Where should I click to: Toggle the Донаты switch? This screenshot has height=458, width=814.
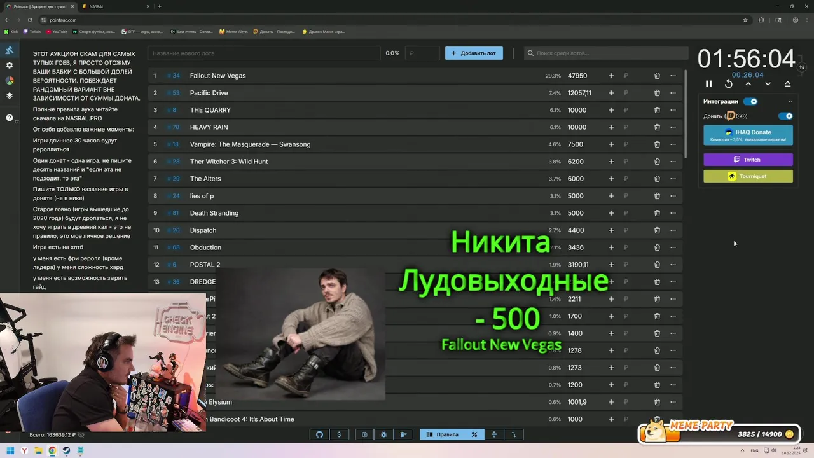(x=786, y=116)
